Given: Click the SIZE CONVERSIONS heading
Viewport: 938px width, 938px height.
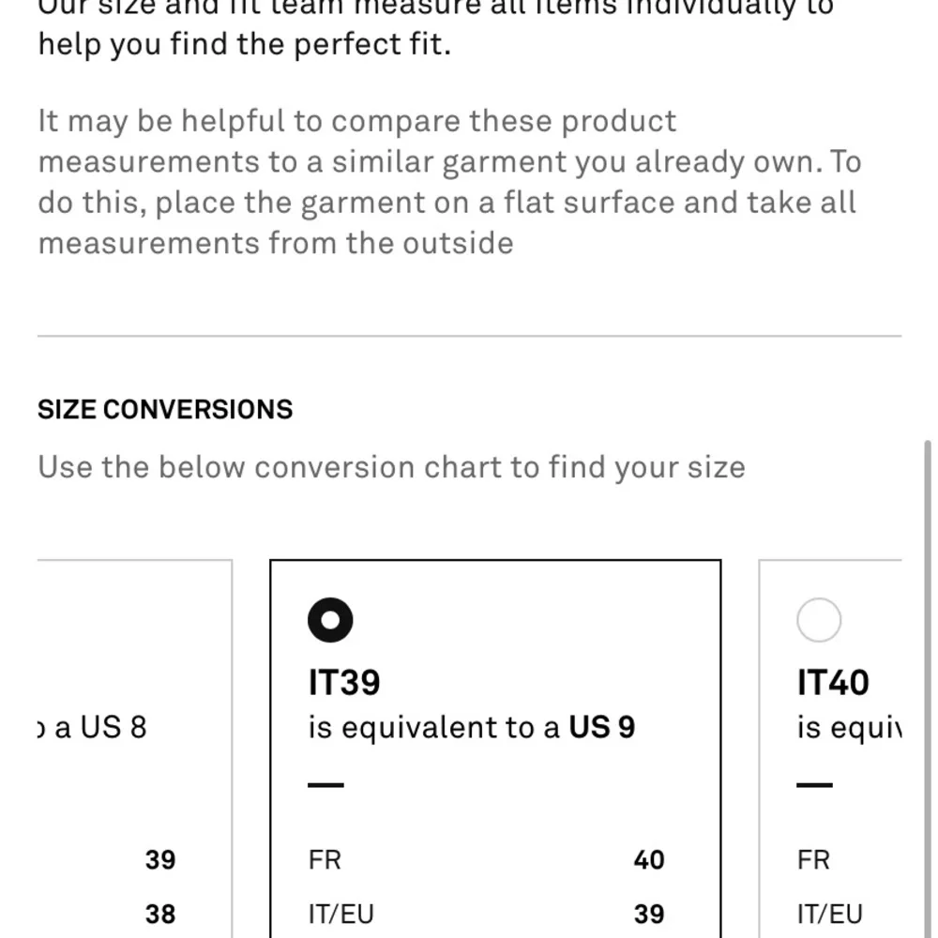Looking at the screenshot, I should [165, 410].
